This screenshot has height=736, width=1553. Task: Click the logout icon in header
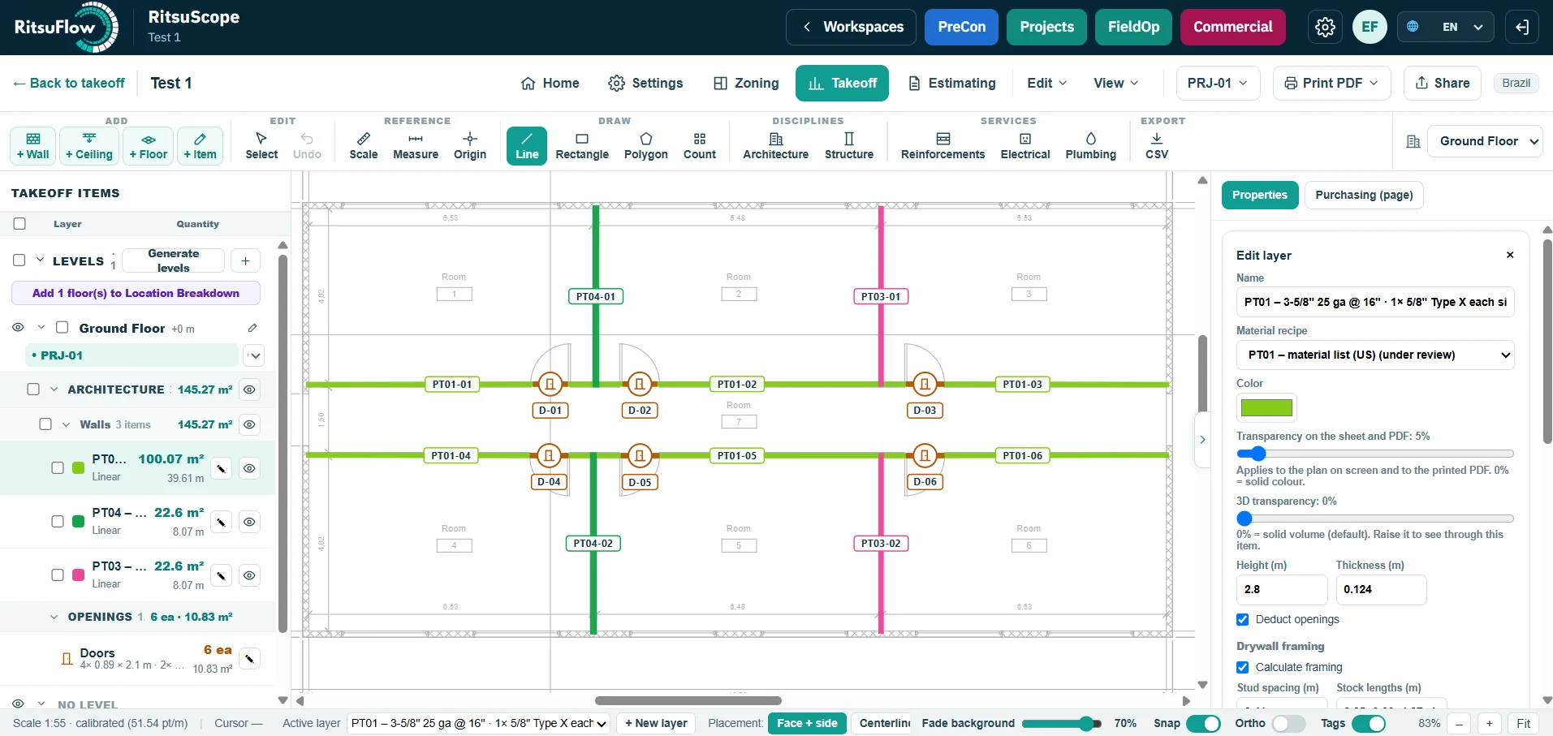click(x=1522, y=27)
